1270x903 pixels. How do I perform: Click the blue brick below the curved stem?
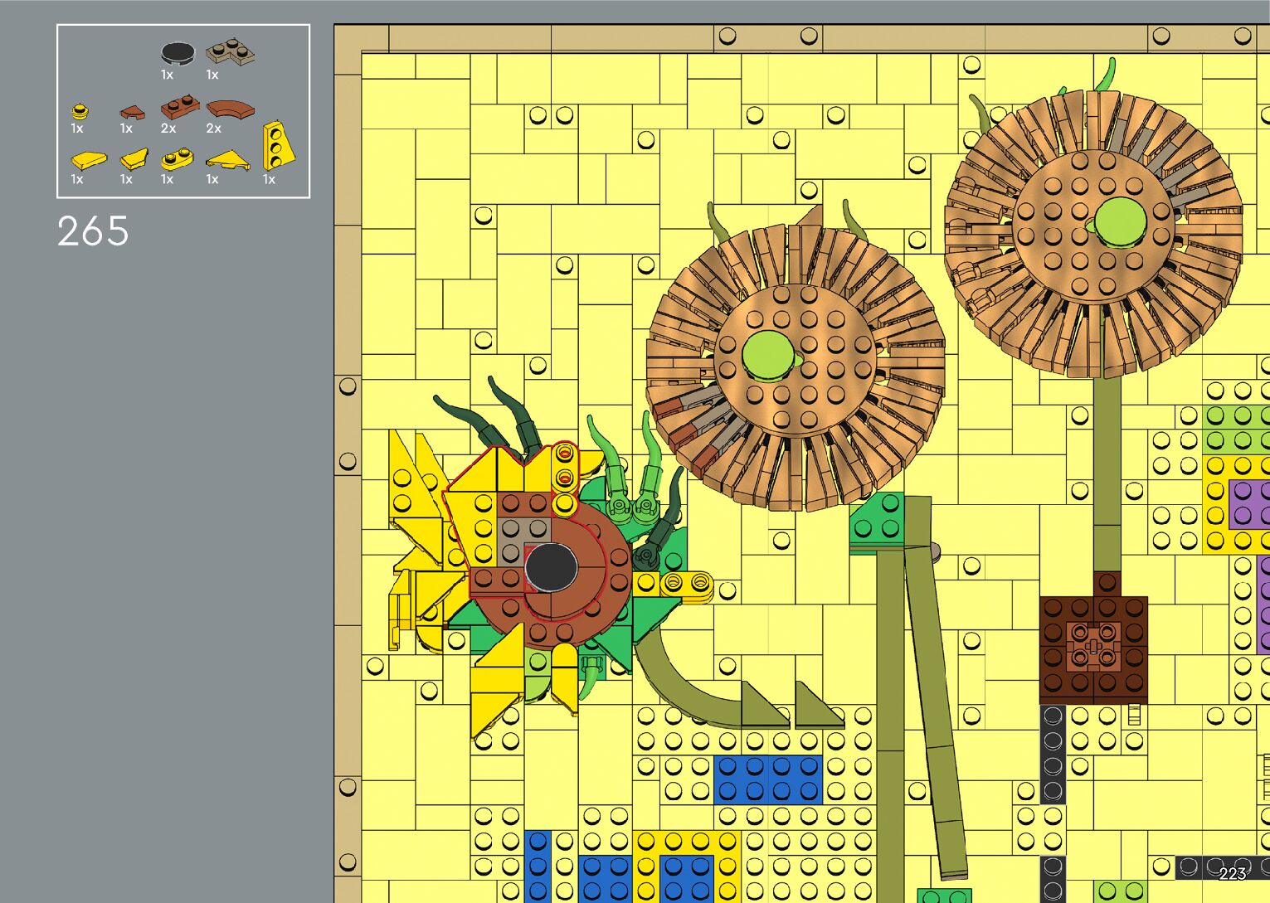tap(767, 779)
